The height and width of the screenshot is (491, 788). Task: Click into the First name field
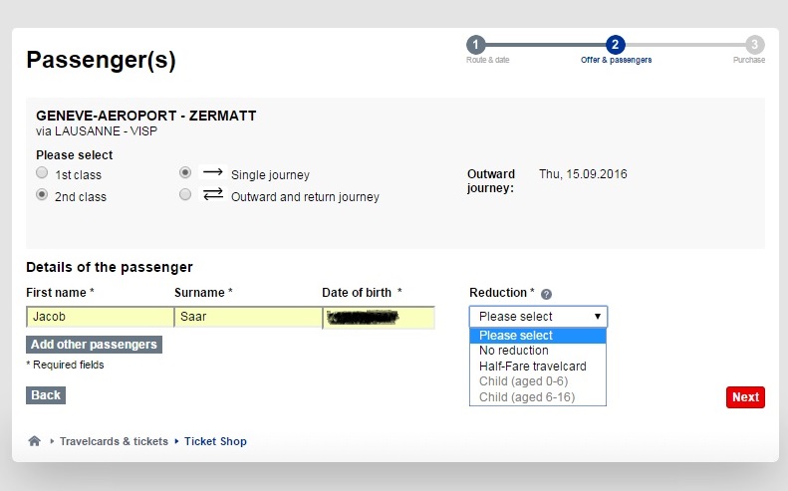pyautogui.click(x=100, y=317)
